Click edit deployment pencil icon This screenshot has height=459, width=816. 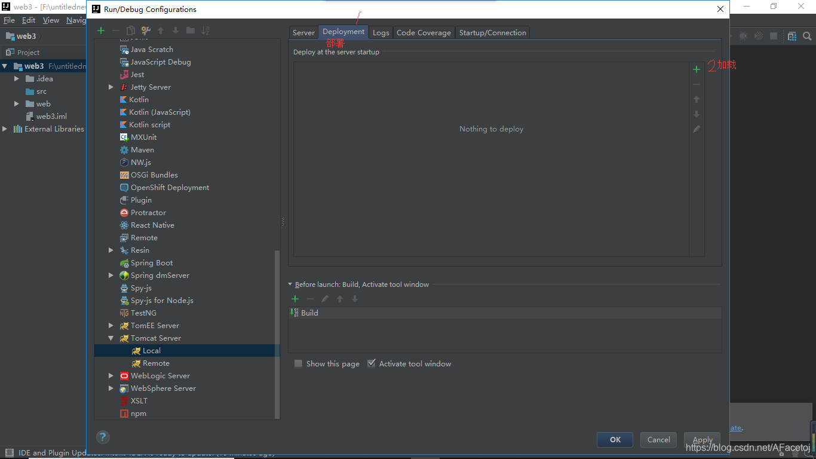tap(697, 129)
